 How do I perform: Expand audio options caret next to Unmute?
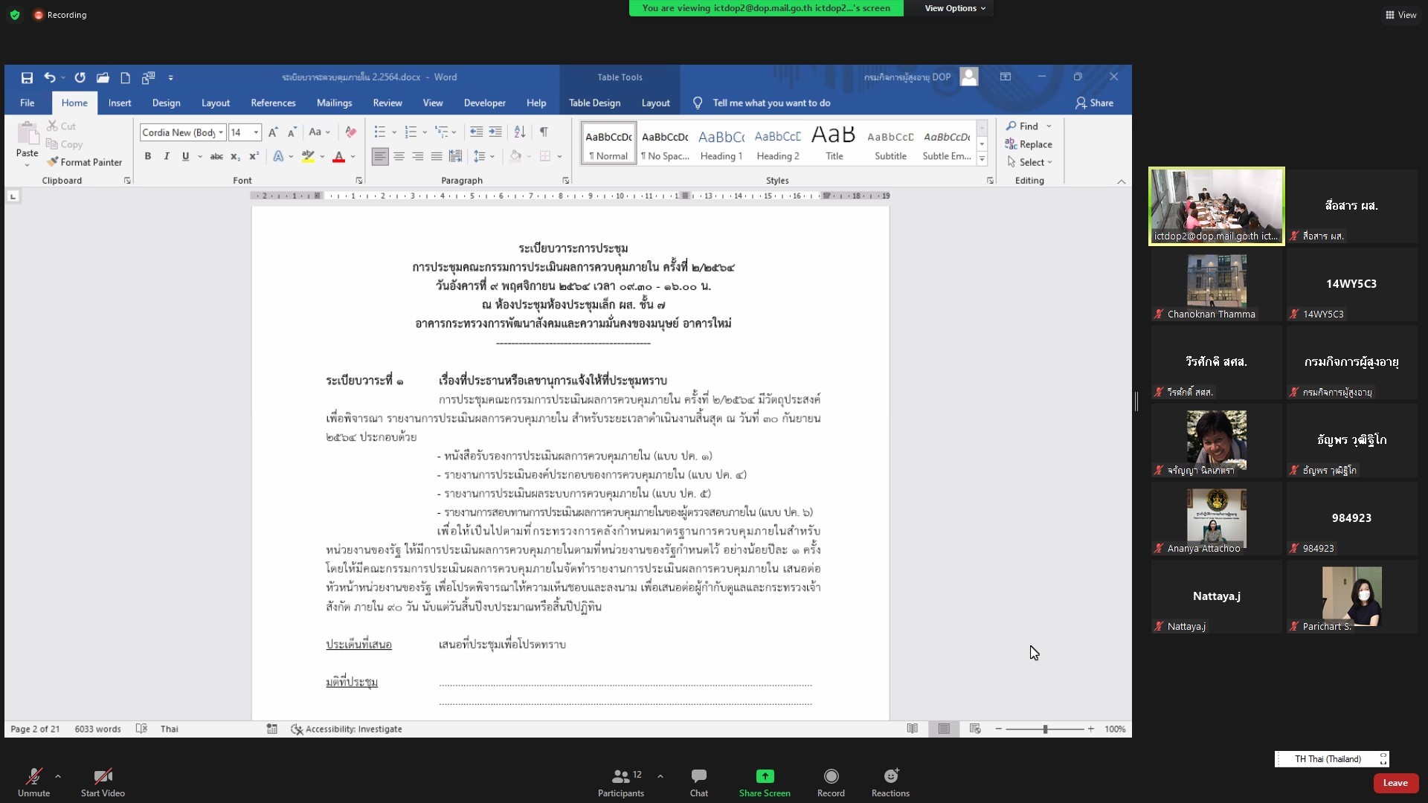(58, 776)
